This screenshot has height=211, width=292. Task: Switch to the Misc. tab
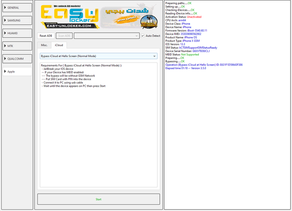[44, 45]
